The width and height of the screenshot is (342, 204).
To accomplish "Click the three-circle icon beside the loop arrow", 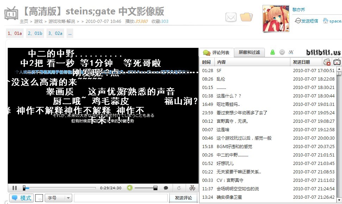I will click(x=192, y=188).
